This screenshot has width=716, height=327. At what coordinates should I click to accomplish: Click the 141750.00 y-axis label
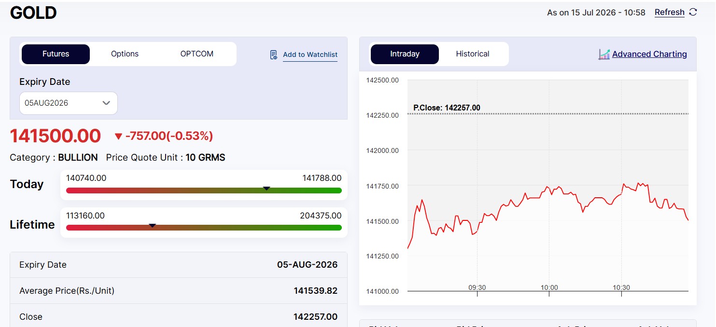(382, 186)
